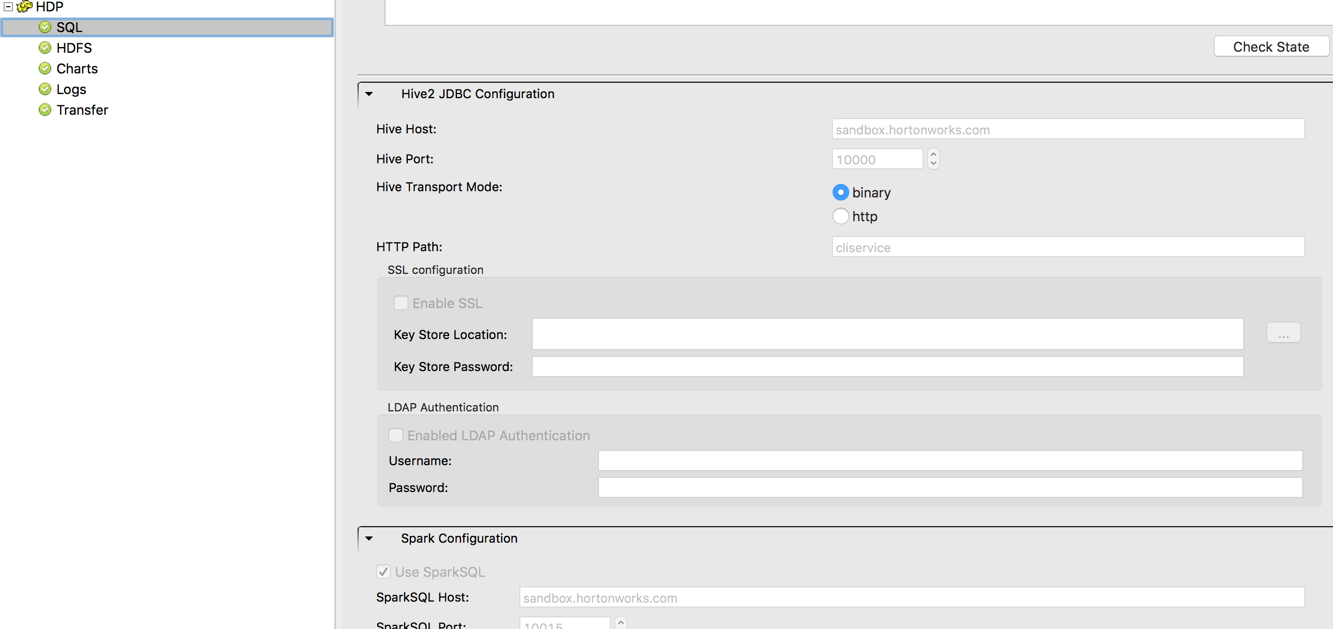Image resolution: width=1333 pixels, height=629 pixels.
Task: Collapse the Hive2 JDBC Configuration section
Action: point(368,94)
